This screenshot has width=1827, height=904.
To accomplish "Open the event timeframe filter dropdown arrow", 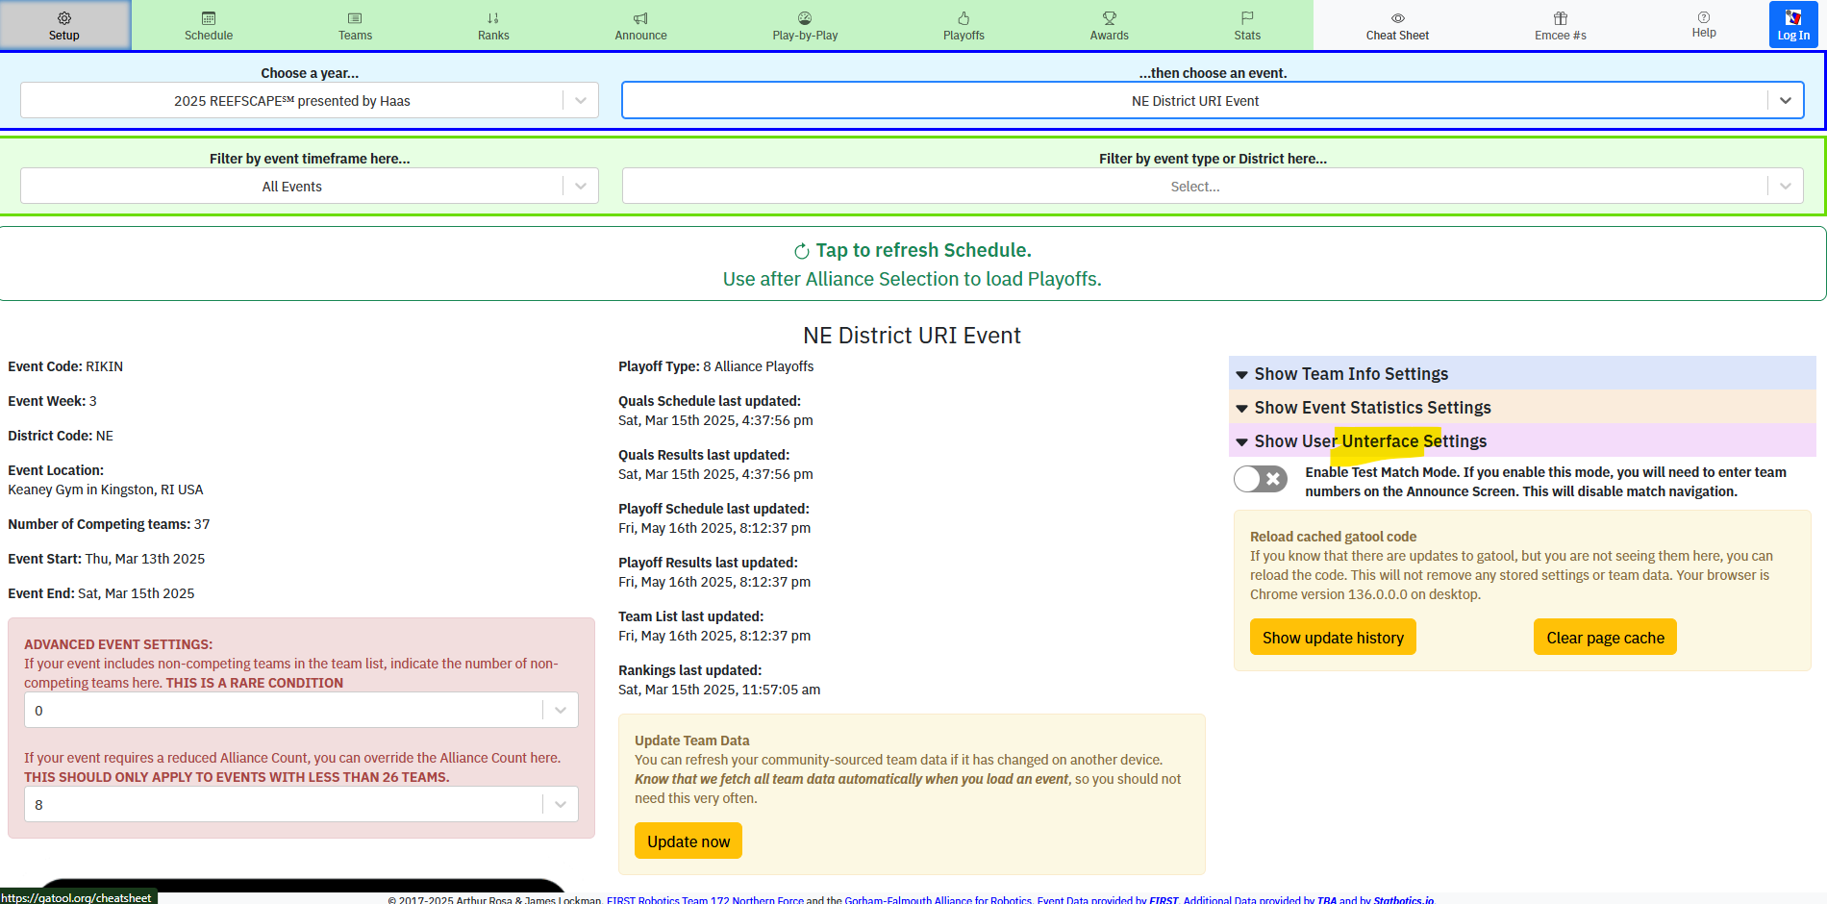I will (x=581, y=186).
